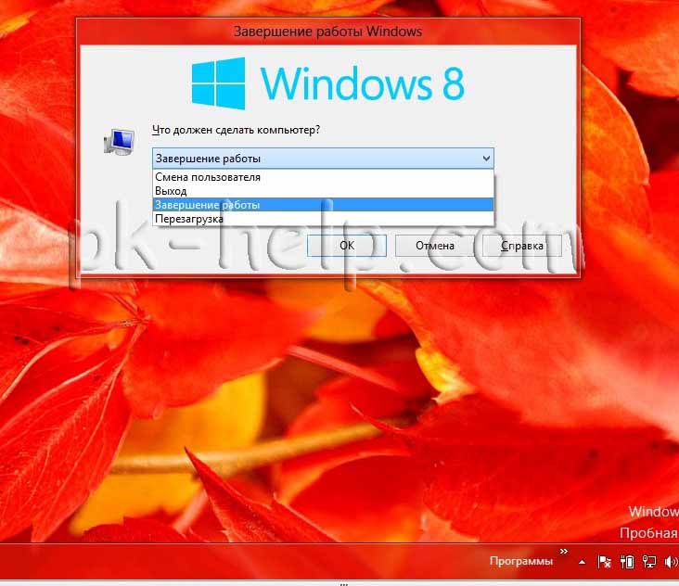Image resolution: width=679 pixels, height=586 pixels.
Task: Select "Смена пользователя" from the list
Action: coord(323,177)
